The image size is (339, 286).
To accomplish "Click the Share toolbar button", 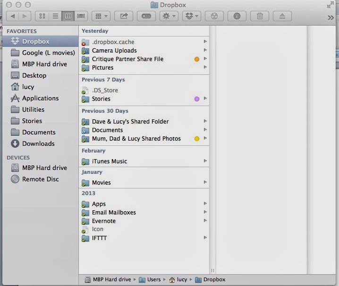I will [x=124, y=16].
